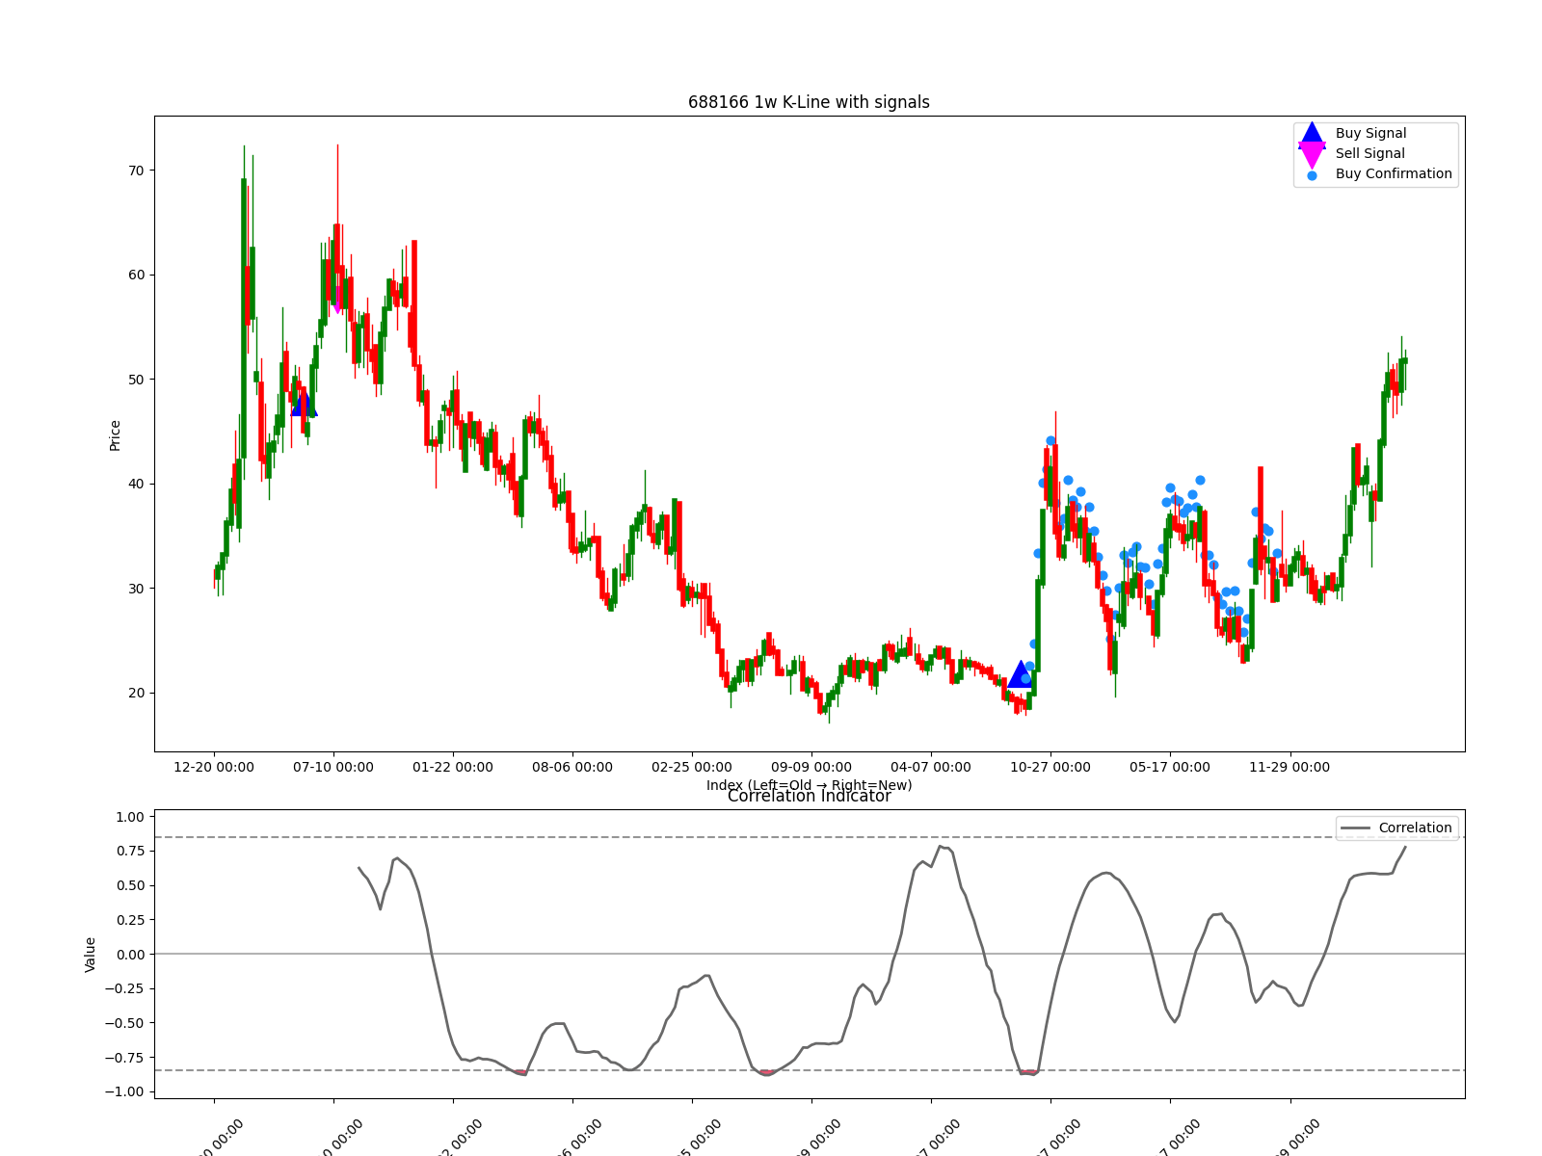Select the buy signal triangle near price 47
Screen dimensions: 1542x1156
[x=304, y=404]
